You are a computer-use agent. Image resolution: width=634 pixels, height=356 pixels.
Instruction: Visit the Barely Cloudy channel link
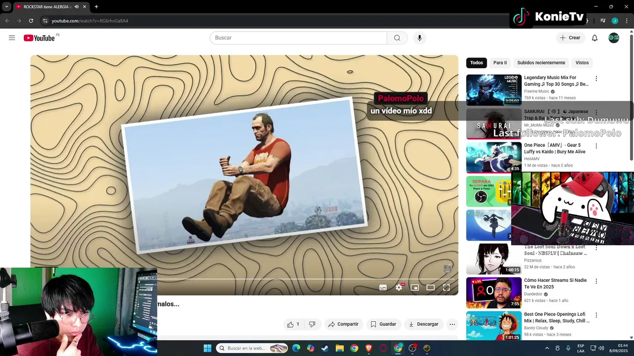[536, 328]
